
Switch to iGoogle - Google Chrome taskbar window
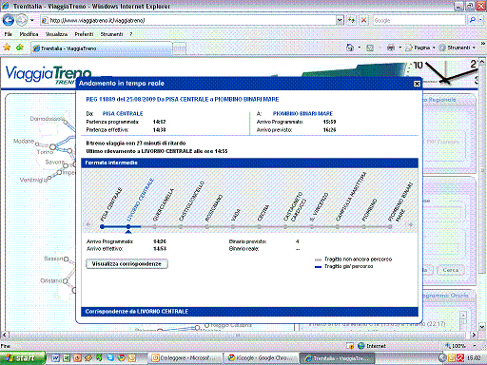pyautogui.click(x=261, y=358)
